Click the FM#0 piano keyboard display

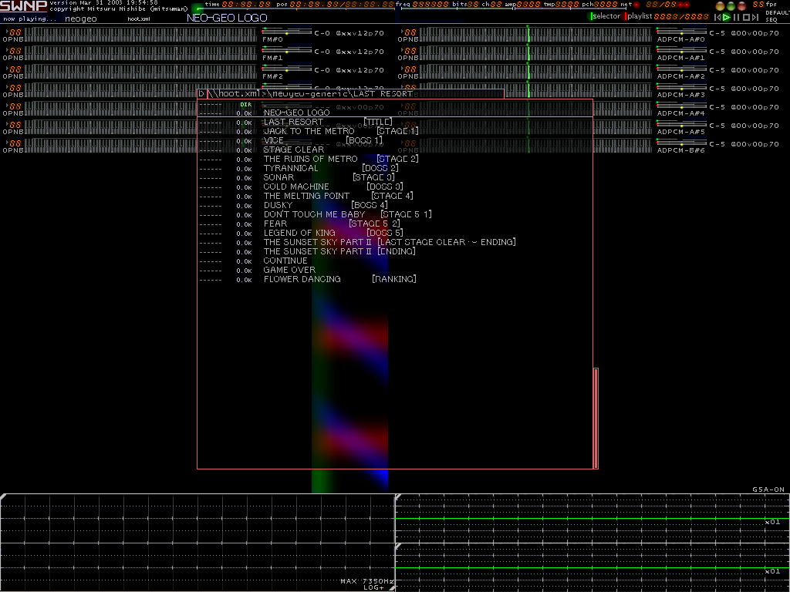click(140, 35)
